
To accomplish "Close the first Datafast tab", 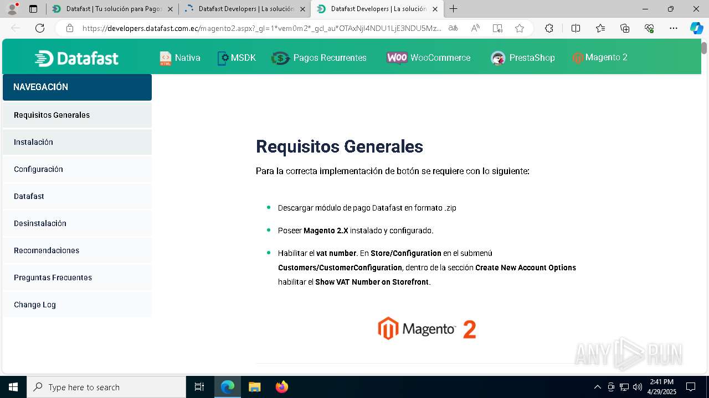I will (170, 9).
